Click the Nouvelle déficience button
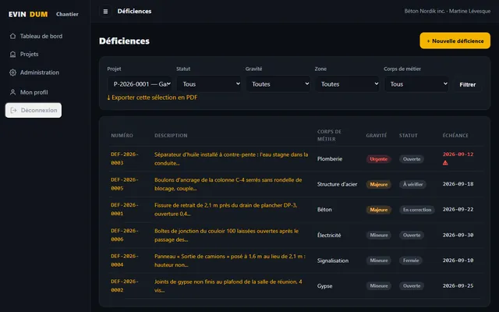Viewport: 499px width, 312px height. tap(455, 41)
